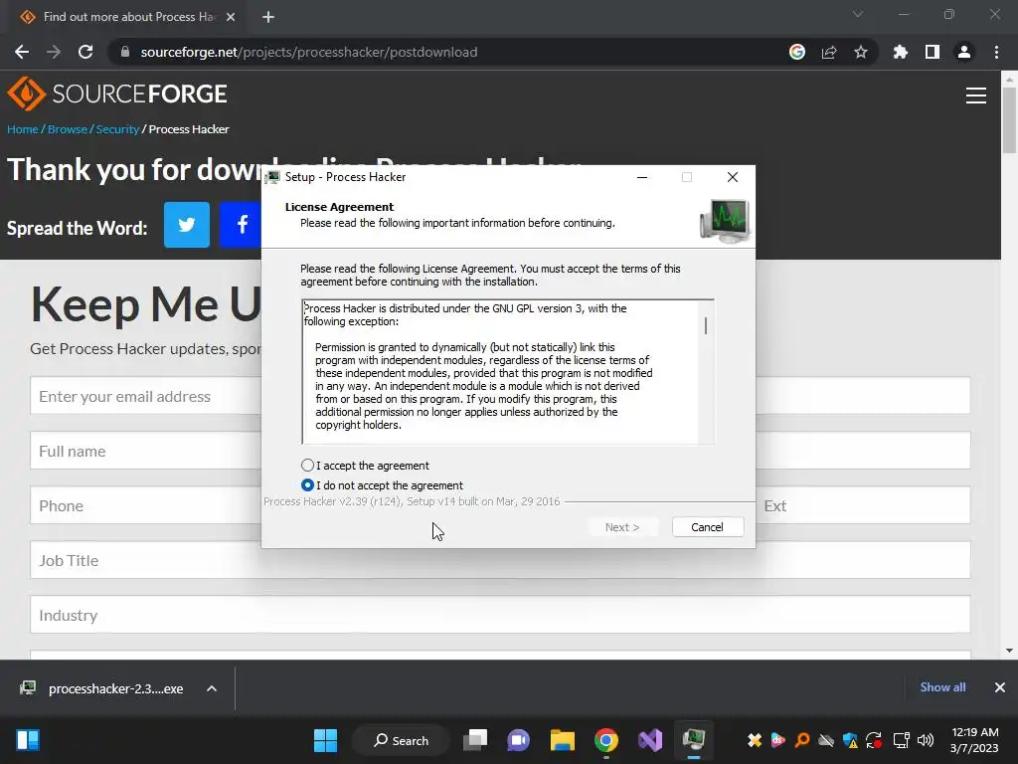Open Windows Start menu
This screenshot has width=1018, height=764.
point(325,740)
